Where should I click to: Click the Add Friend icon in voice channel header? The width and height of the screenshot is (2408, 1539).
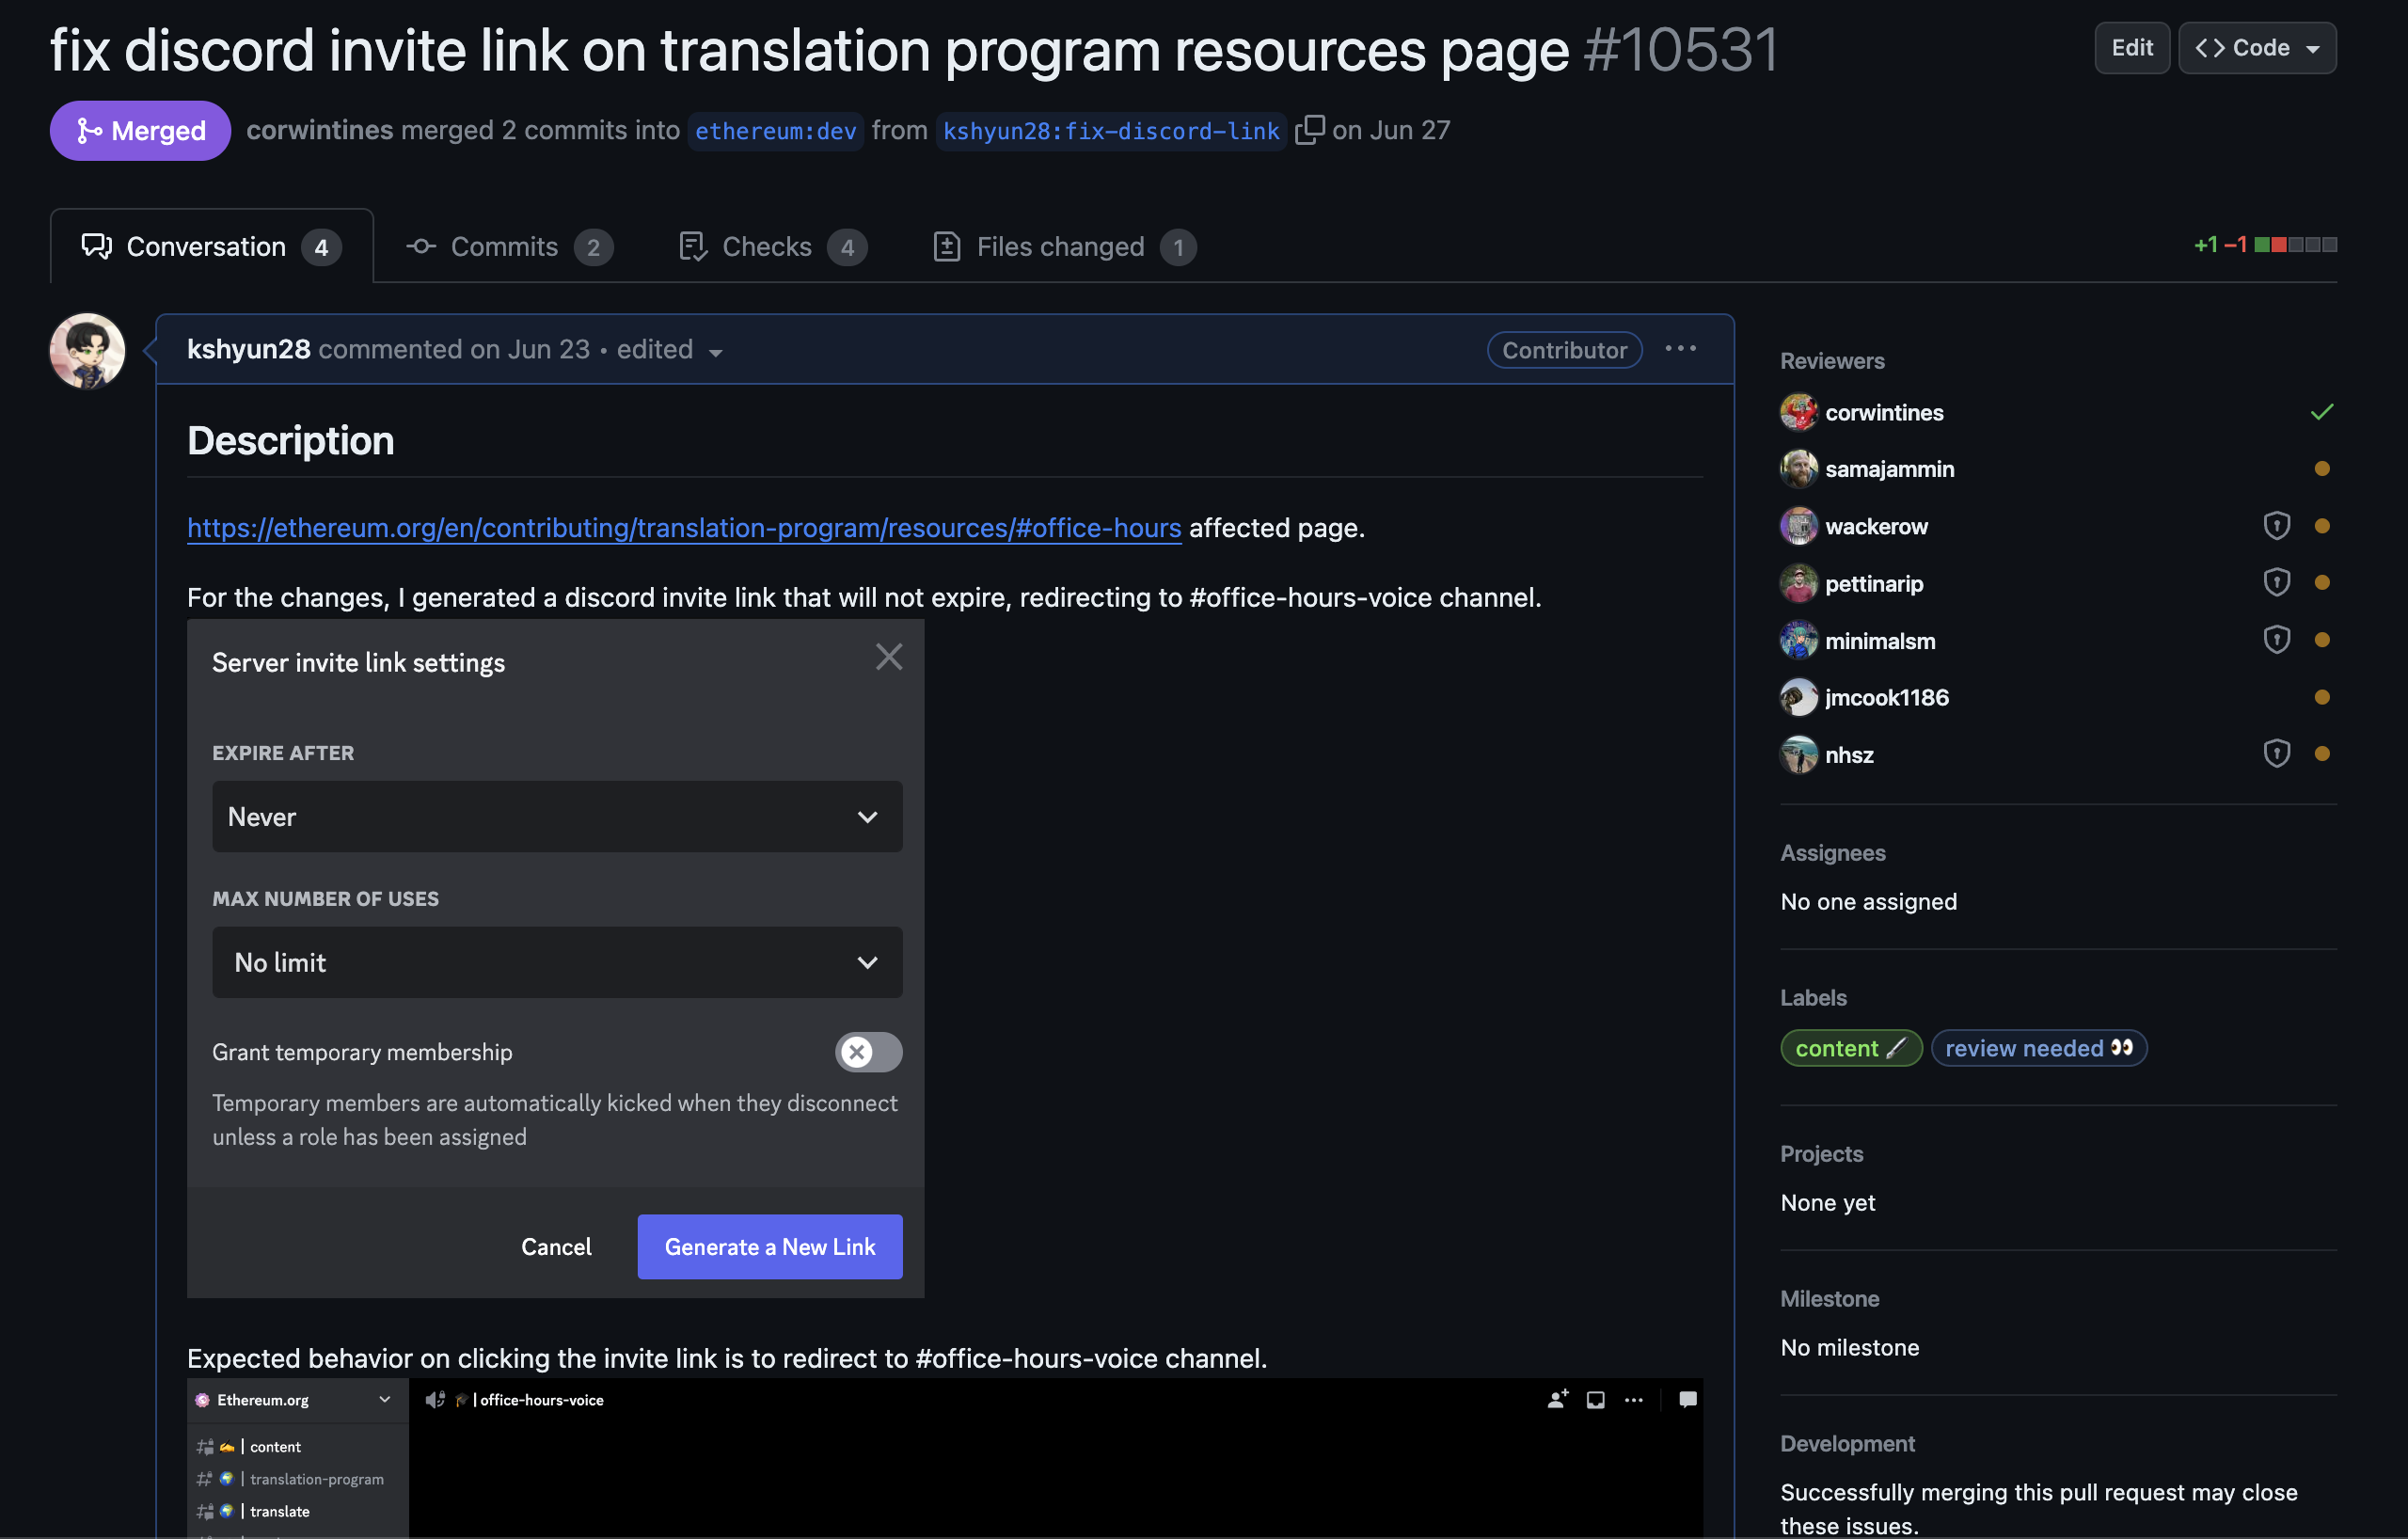[x=1556, y=1400]
